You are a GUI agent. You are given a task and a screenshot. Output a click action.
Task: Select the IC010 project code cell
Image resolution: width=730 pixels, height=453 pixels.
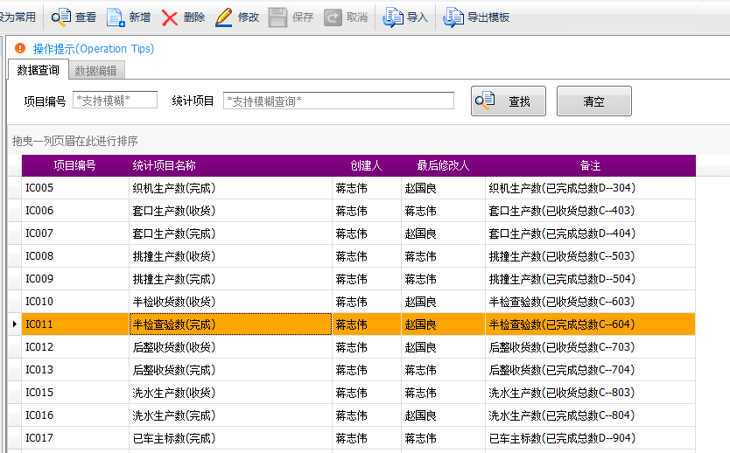75,302
